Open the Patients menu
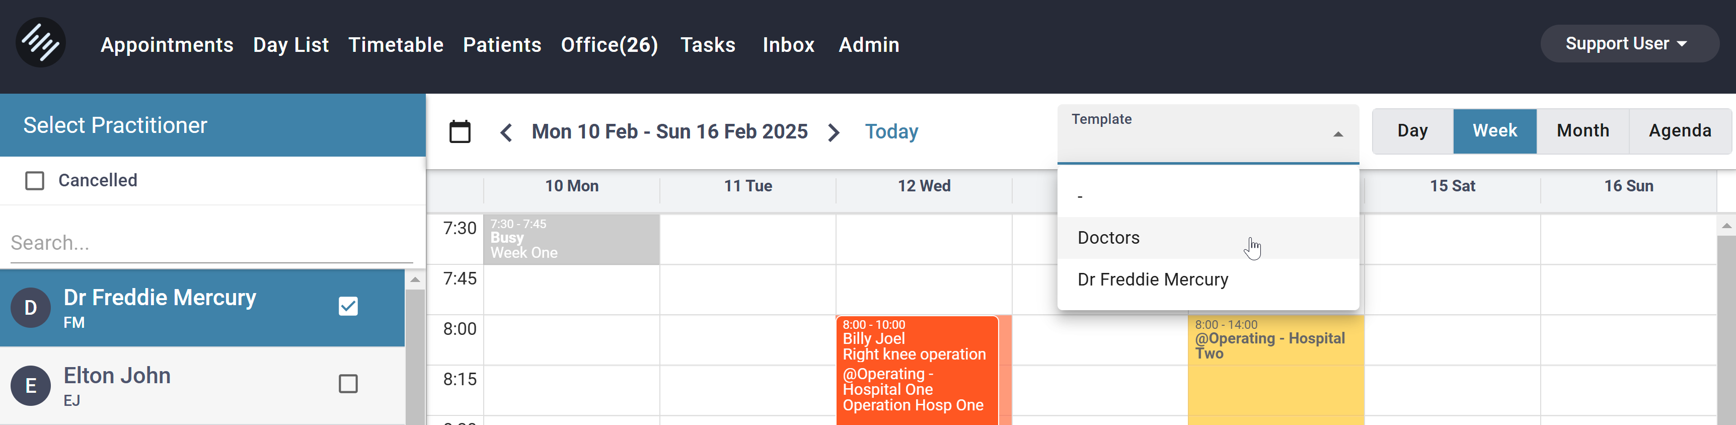The image size is (1736, 425). tap(502, 44)
